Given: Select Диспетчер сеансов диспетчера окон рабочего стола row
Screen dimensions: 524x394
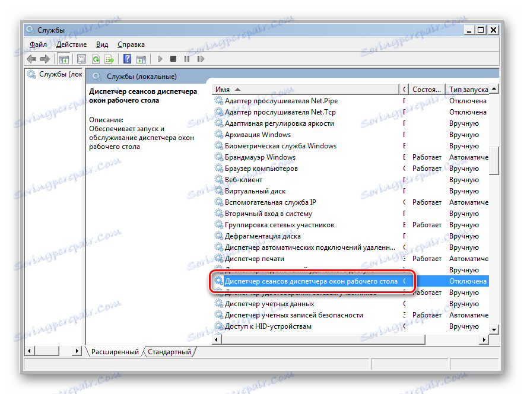Looking at the screenshot, I should [x=351, y=281].
